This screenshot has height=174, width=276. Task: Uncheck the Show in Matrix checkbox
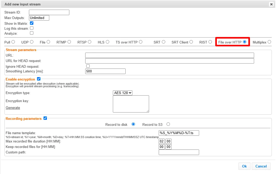(x=32, y=23)
